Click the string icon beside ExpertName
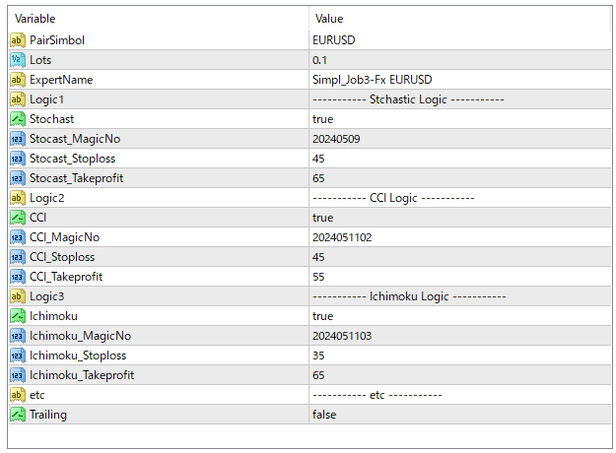Image resolution: width=616 pixels, height=453 pixels. coord(17,80)
